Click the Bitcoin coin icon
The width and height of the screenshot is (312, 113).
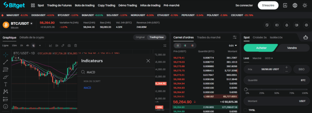[x=6, y=25]
